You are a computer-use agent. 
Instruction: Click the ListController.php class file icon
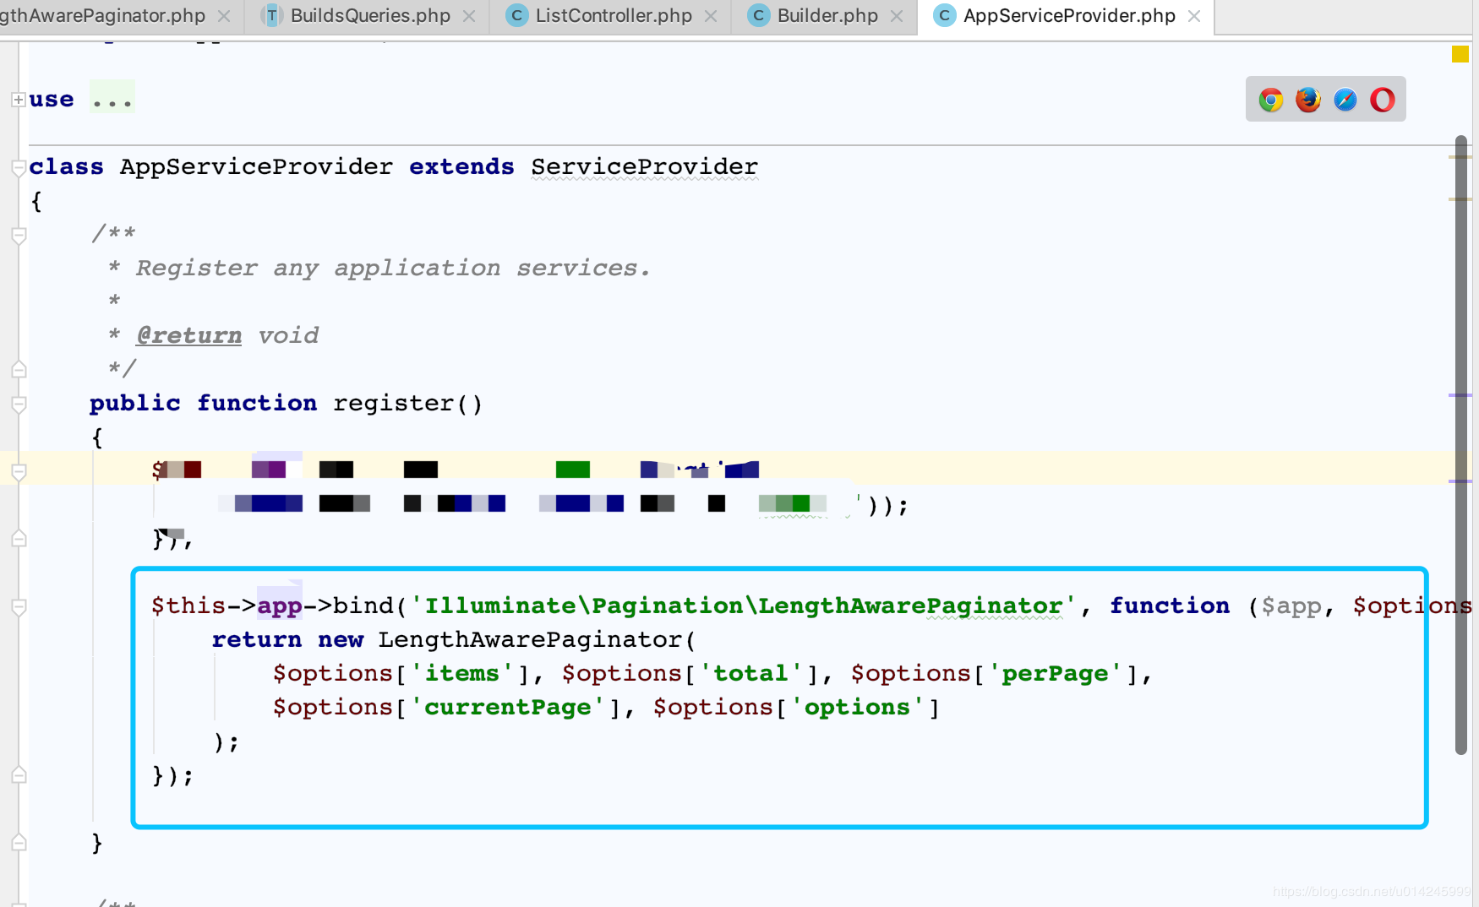[x=516, y=16]
